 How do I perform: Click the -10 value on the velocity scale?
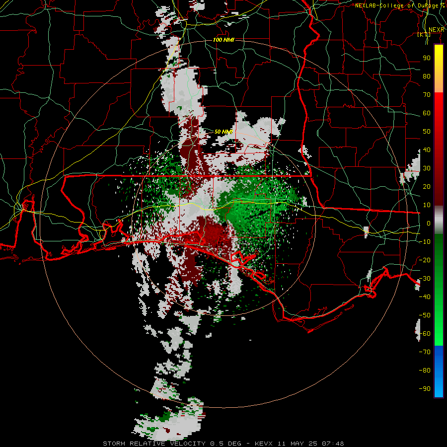[425, 242]
